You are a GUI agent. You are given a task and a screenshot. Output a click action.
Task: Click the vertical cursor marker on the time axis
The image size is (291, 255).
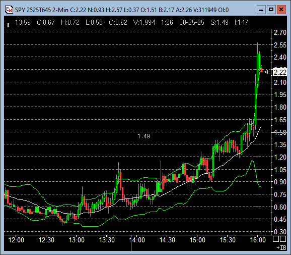click(x=131, y=243)
